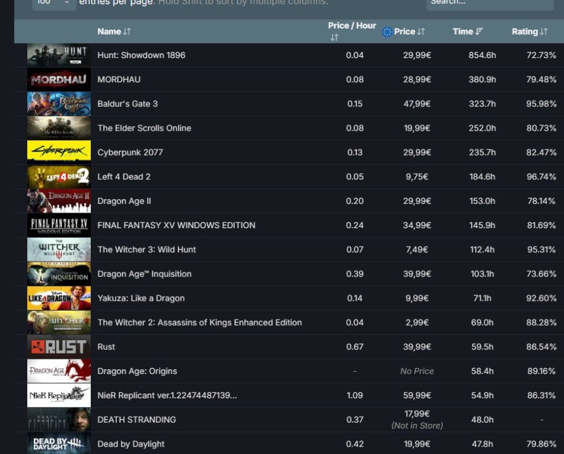Open The Witcher 3: Wild Hunt entry
This screenshot has width=564, height=454.
coord(146,249)
